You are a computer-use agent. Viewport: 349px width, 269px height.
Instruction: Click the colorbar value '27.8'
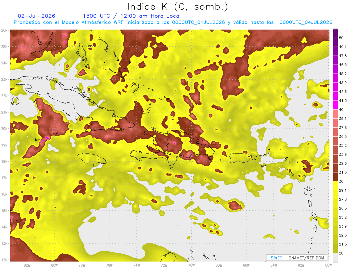click(343, 199)
